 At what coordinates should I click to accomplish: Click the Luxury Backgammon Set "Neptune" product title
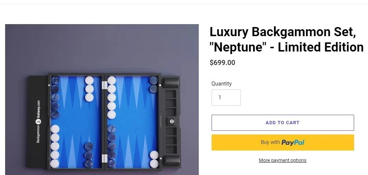(287, 39)
